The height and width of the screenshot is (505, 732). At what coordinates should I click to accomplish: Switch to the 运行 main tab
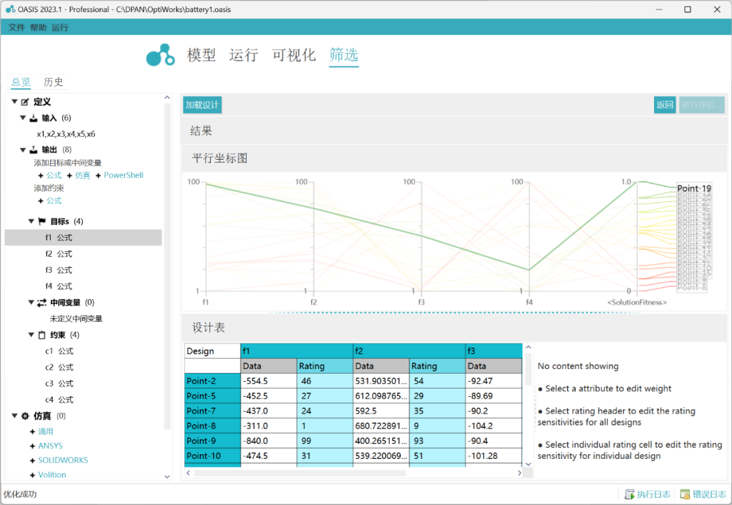[244, 55]
